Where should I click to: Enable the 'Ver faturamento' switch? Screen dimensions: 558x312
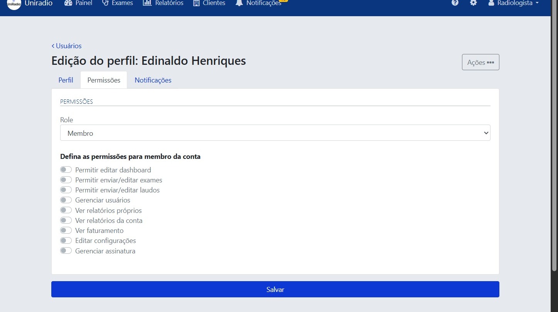66,230
